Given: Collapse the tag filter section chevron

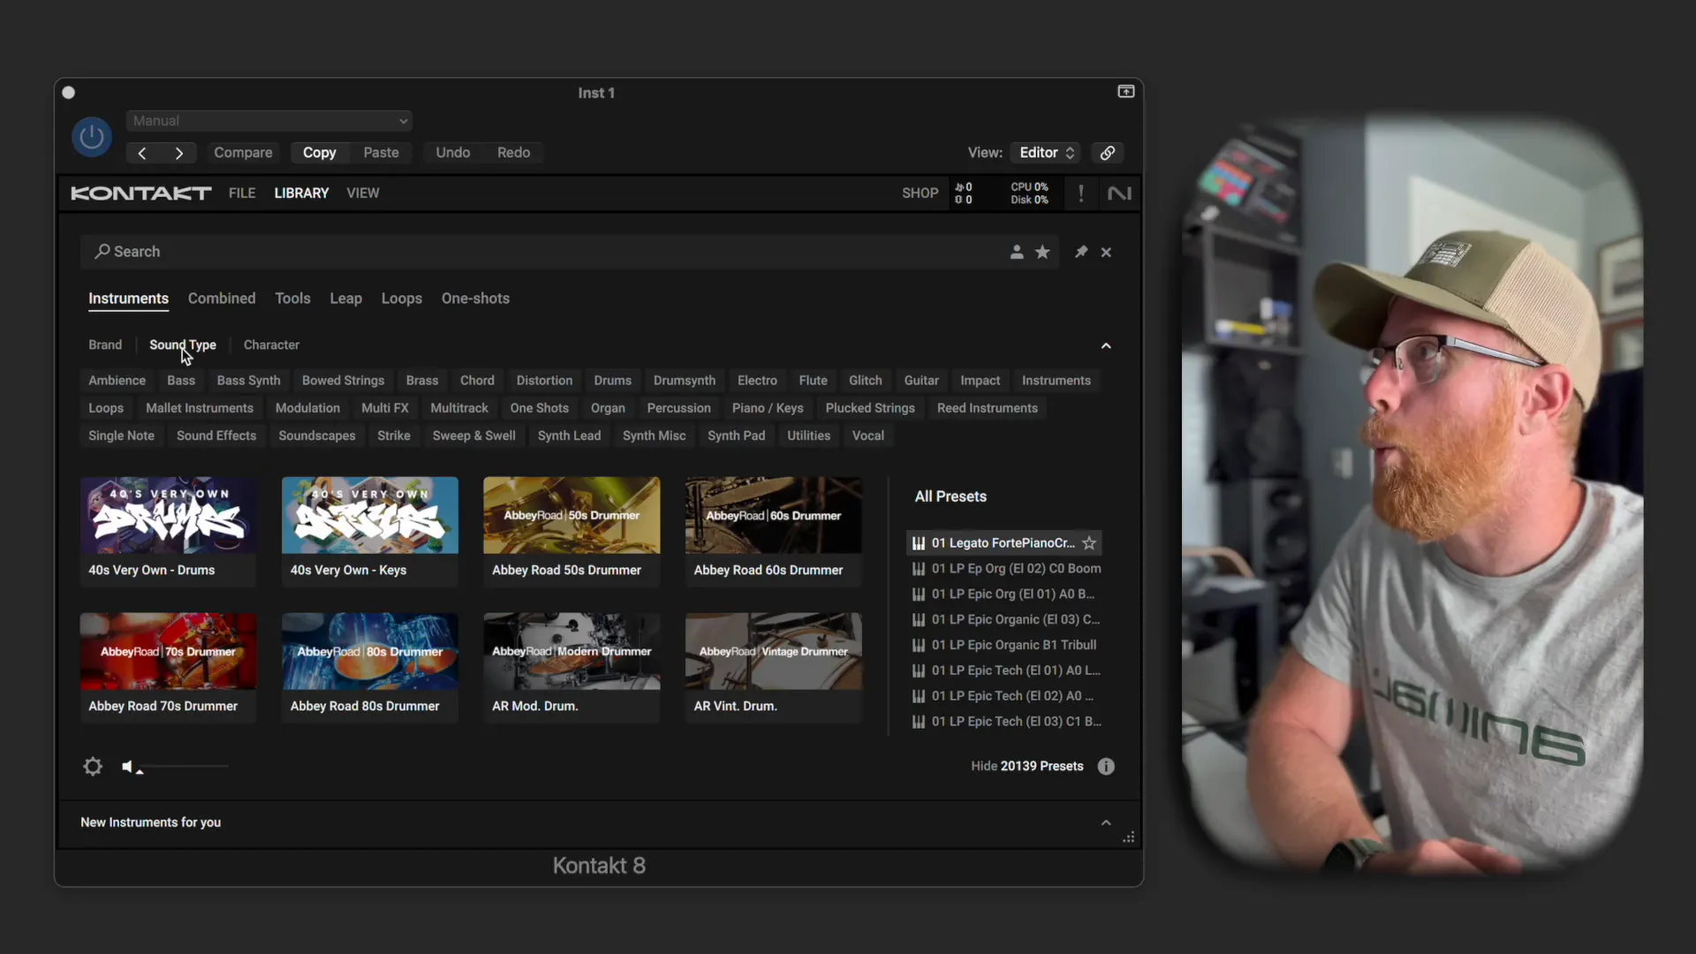Looking at the screenshot, I should 1106,345.
